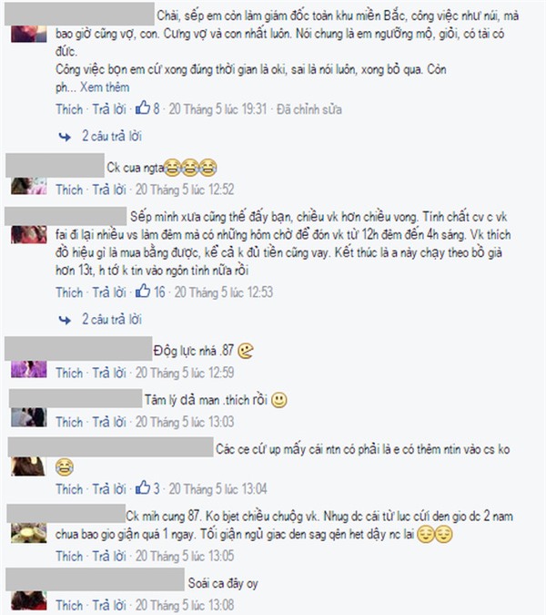Click the reply arrow icon under the 19:31 comment
This screenshot has width=546, height=615.
[65, 137]
